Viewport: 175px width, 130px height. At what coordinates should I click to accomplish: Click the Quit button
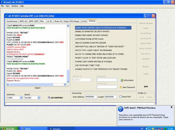146,87
